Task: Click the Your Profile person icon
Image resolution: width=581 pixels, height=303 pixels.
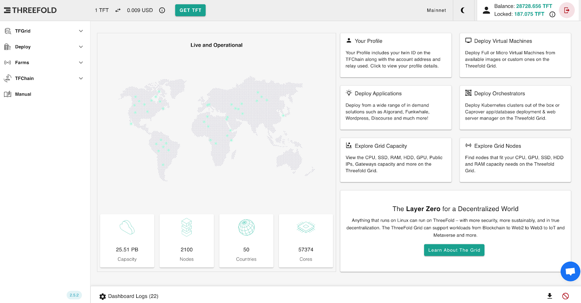Action: point(349,41)
